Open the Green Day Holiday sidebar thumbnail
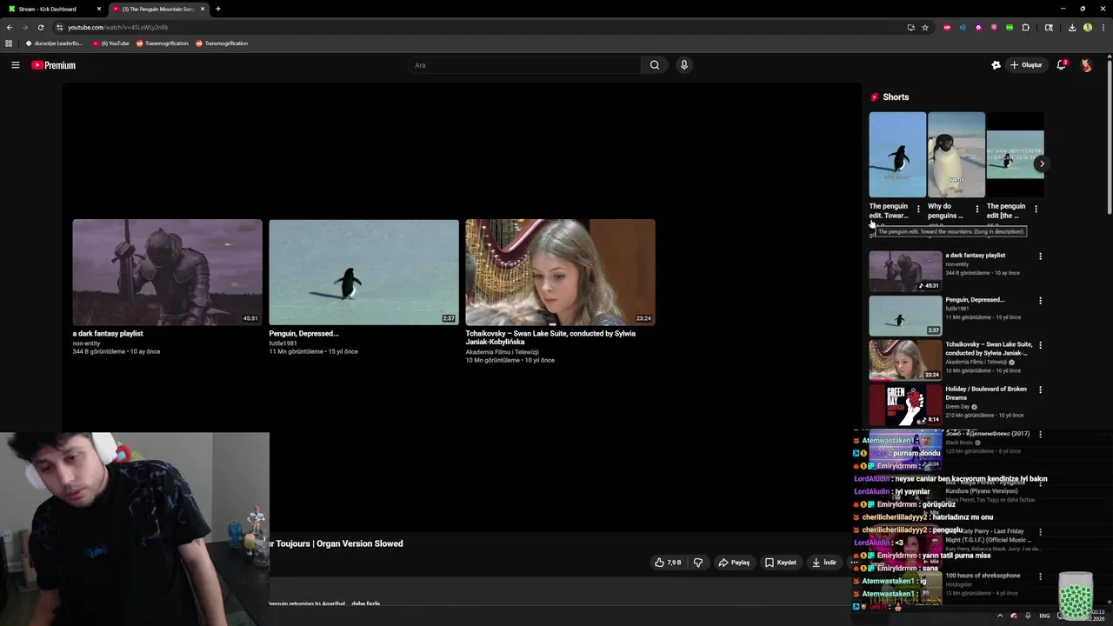The height and width of the screenshot is (626, 1113). pos(905,404)
